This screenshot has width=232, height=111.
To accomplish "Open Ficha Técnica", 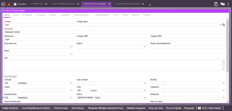I will [78, 108].
